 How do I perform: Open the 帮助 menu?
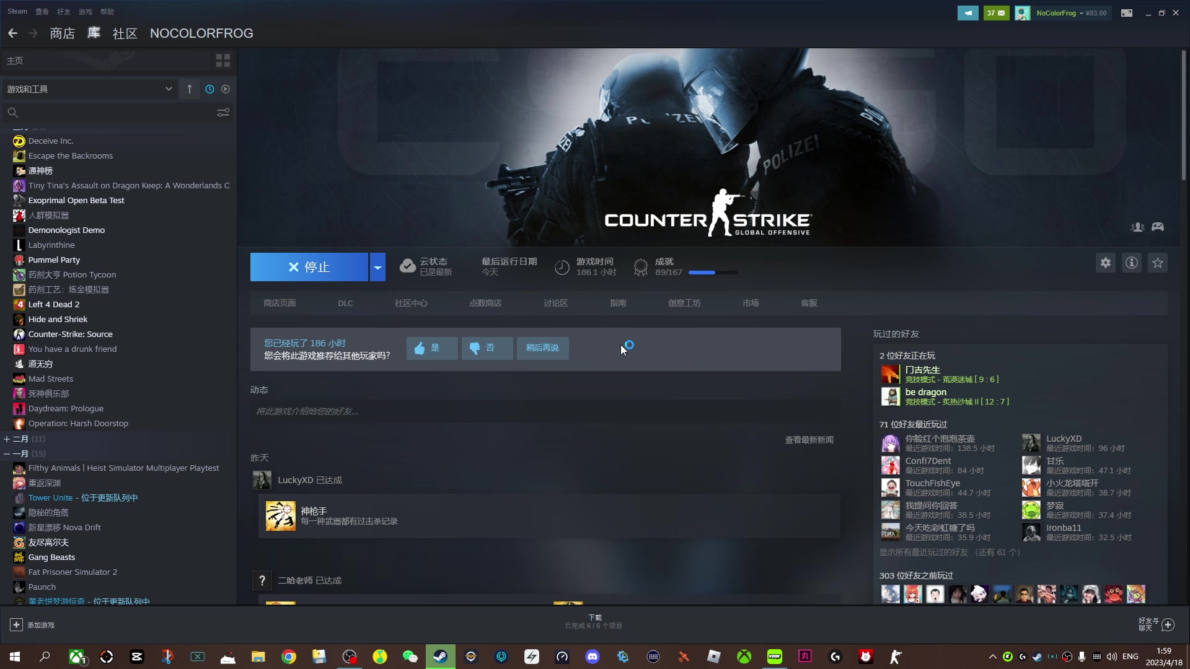point(107,12)
